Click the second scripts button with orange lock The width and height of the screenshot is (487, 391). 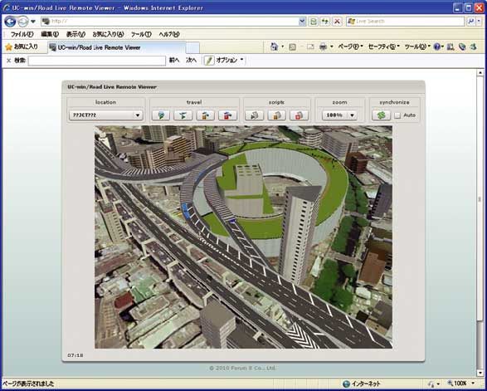[277, 115]
